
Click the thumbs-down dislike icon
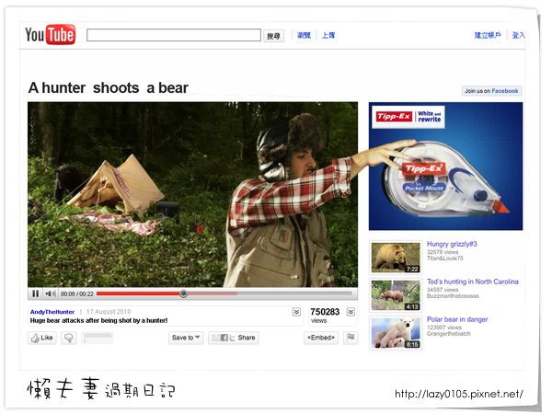pos(69,338)
